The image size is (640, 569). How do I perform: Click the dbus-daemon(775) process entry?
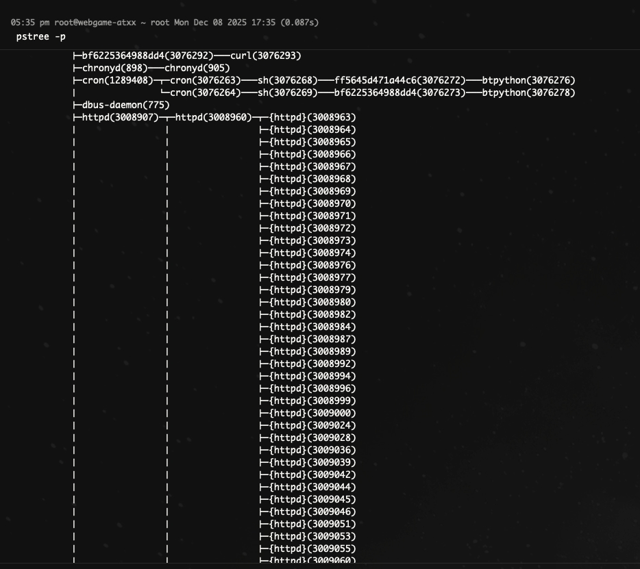point(125,105)
